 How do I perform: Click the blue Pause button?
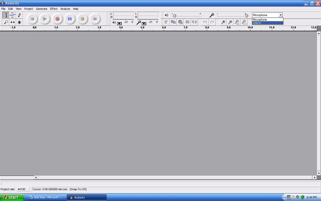tap(70, 19)
